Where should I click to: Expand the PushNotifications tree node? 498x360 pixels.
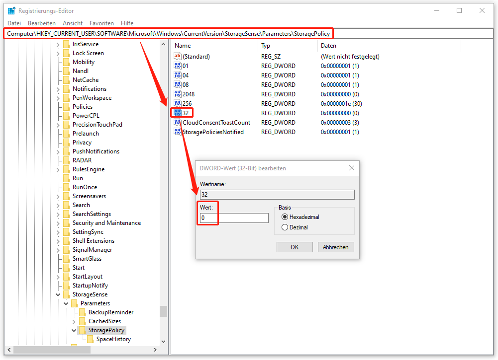pos(58,152)
